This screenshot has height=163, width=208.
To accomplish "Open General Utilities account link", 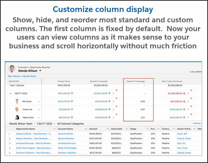I will (x=65, y=134).
